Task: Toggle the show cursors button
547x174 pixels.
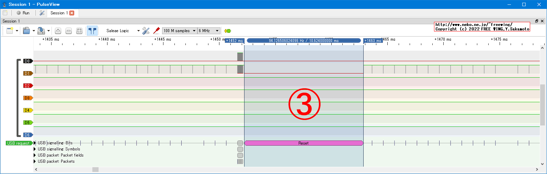Action: tap(92, 31)
